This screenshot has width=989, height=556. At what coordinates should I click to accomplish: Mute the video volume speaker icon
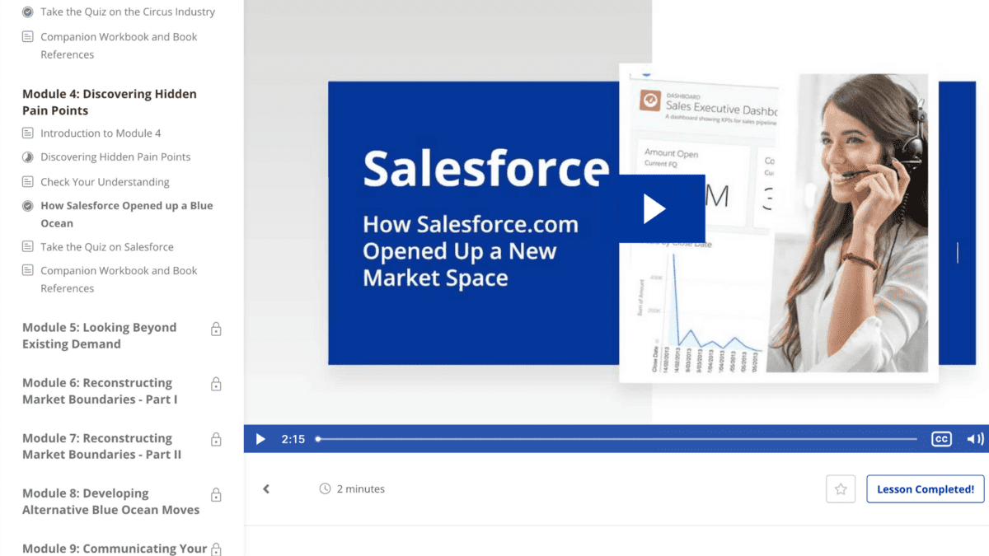click(x=975, y=439)
